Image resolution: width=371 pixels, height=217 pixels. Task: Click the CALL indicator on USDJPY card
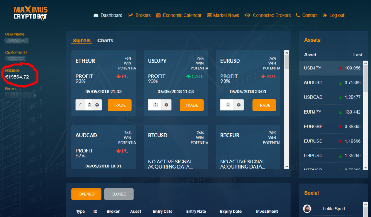[195, 77]
